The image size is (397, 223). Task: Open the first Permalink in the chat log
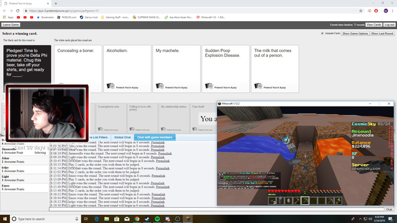coord(158,142)
